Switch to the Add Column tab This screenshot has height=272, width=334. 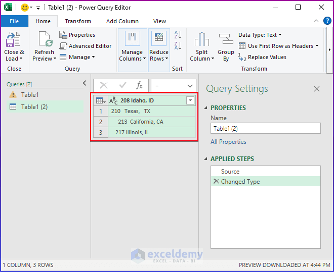[x=122, y=21]
